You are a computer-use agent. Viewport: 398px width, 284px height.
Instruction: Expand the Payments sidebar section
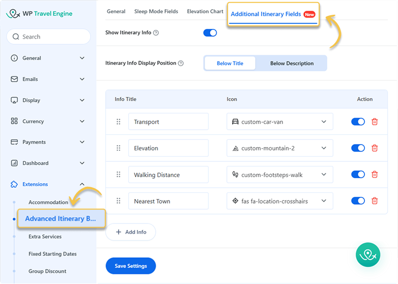pos(48,142)
